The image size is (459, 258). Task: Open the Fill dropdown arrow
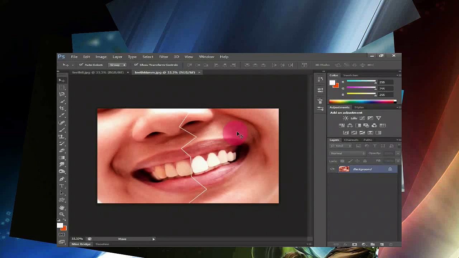coord(398,161)
